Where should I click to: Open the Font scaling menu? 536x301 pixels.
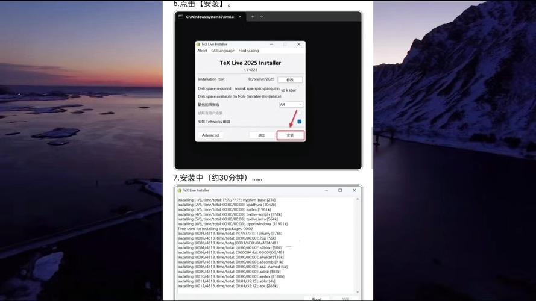(248, 51)
